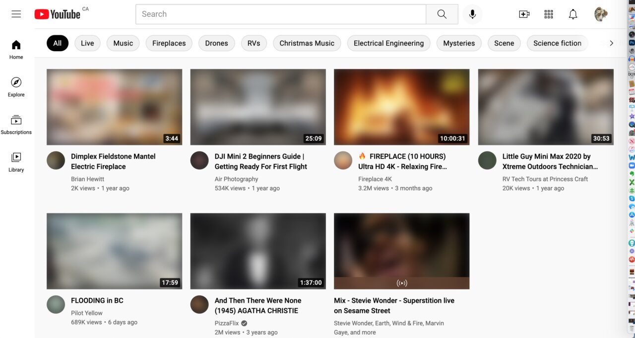Viewport: 635px width, 338px height.
Task: Play the FLOODING in BC thumbnail
Action: (x=114, y=251)
